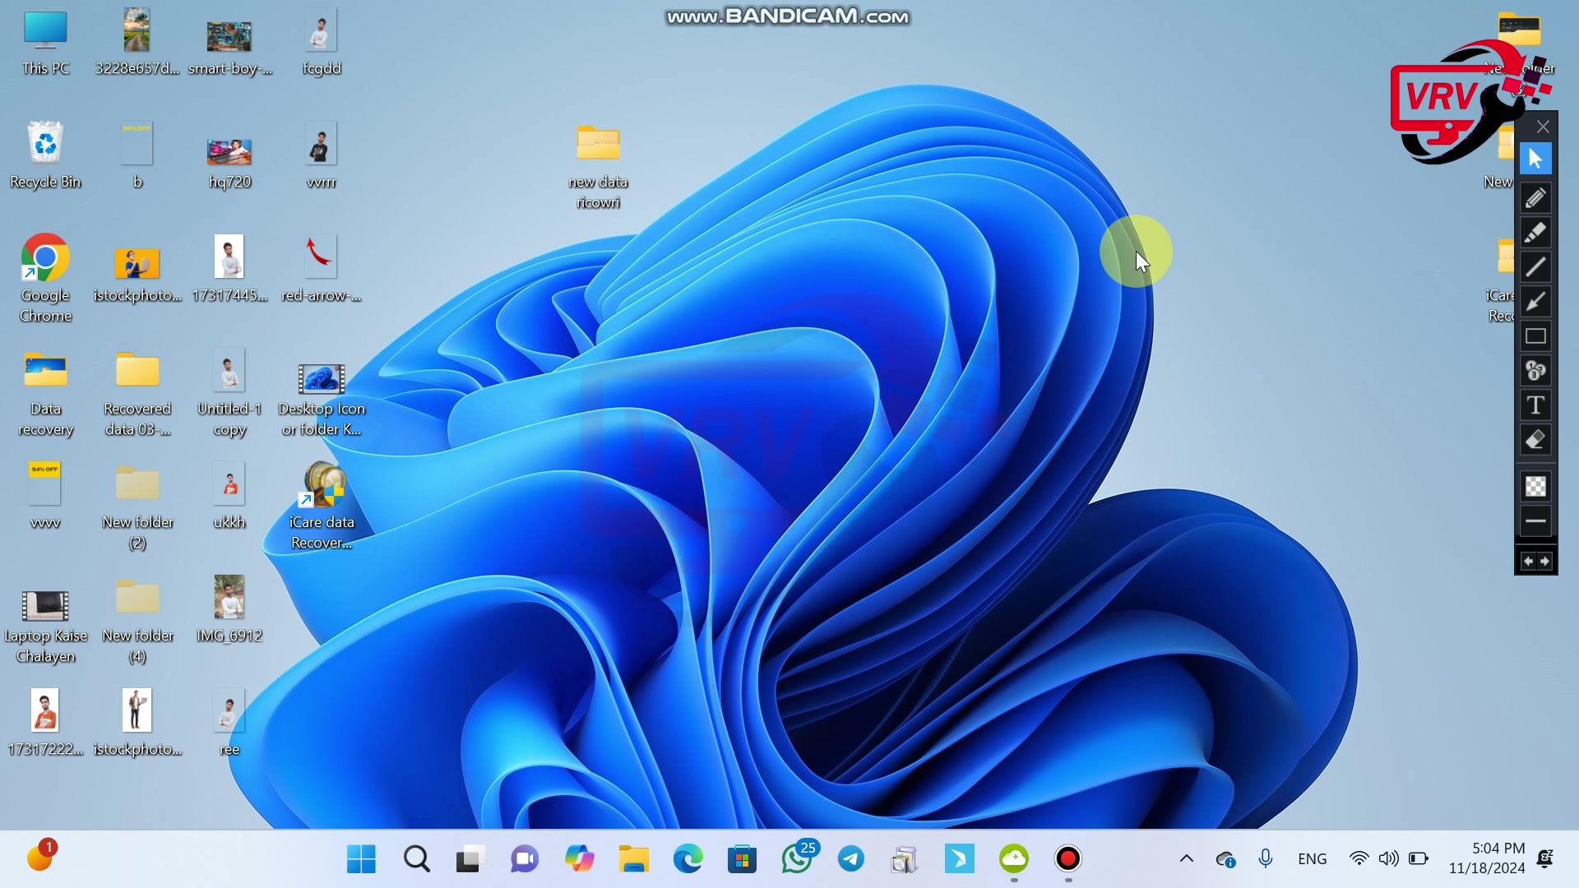The height and width of the screenshot is (888, 1579).
Task: Open the Windows Start menu
Action: tap(361, 859)
